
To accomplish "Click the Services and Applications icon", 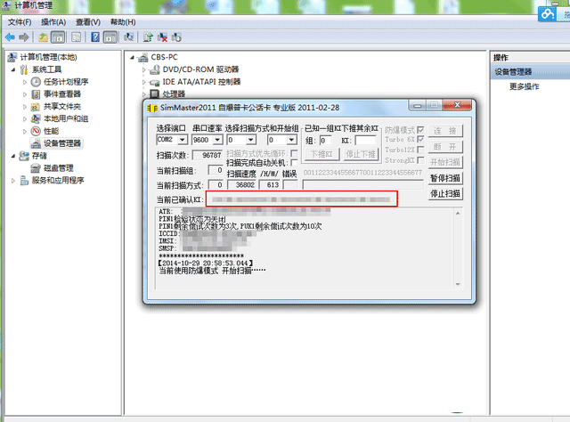I will pyautogui.click(x=24, y=181).
